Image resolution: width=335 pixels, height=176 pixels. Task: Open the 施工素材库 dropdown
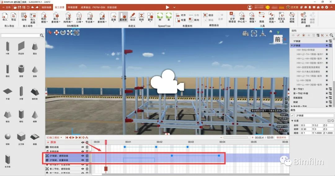click(56, 18)
